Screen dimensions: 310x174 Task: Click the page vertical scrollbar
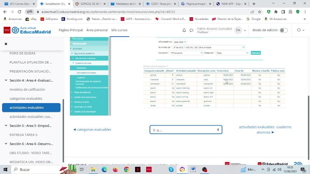309,128
